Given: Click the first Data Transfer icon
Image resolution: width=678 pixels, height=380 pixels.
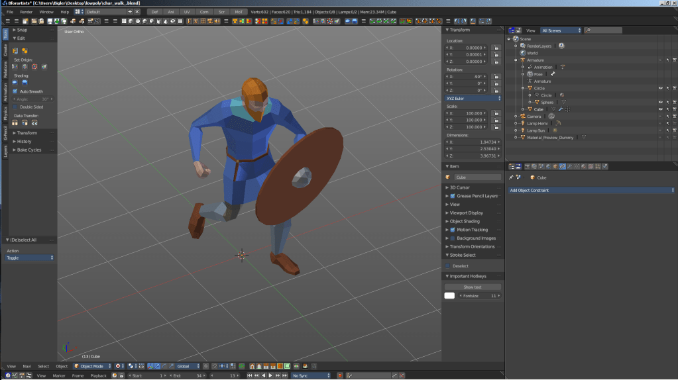Looking at the screenshot, I should (x=15, y=123).
